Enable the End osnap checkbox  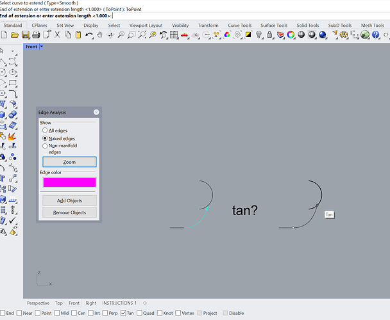coord(3,313)
